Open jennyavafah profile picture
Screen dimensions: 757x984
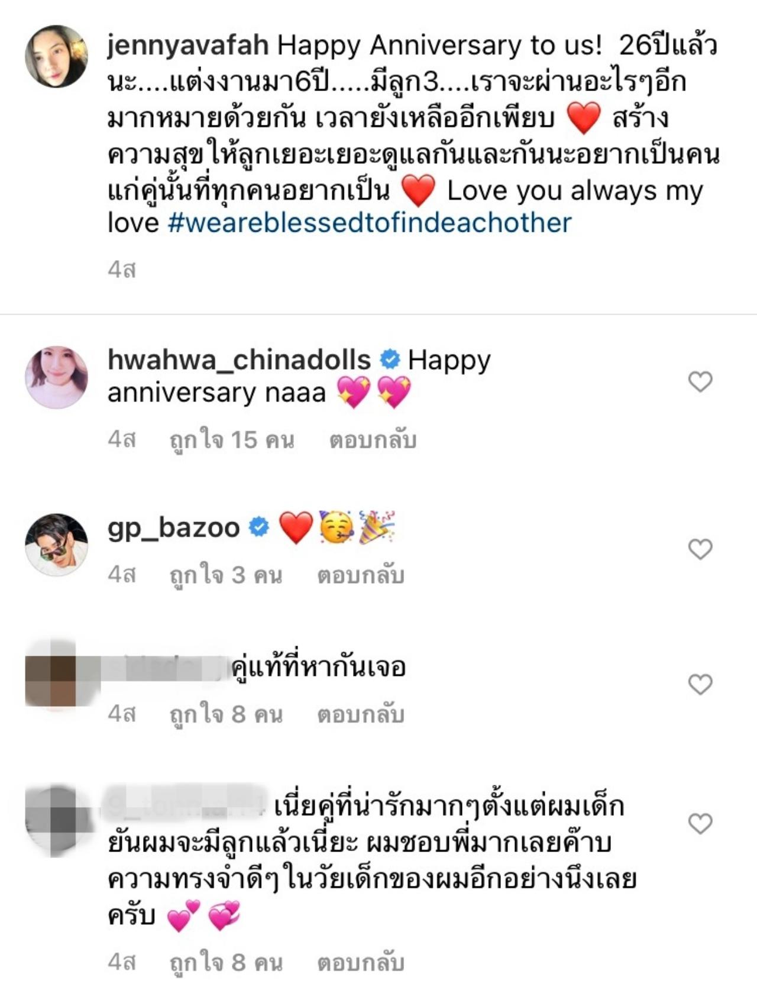56,56
